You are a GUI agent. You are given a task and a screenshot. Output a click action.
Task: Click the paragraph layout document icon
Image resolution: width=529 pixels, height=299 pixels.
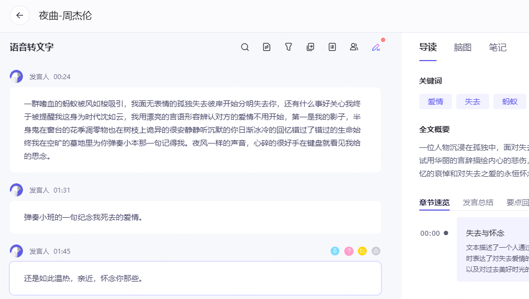point(332,47)
